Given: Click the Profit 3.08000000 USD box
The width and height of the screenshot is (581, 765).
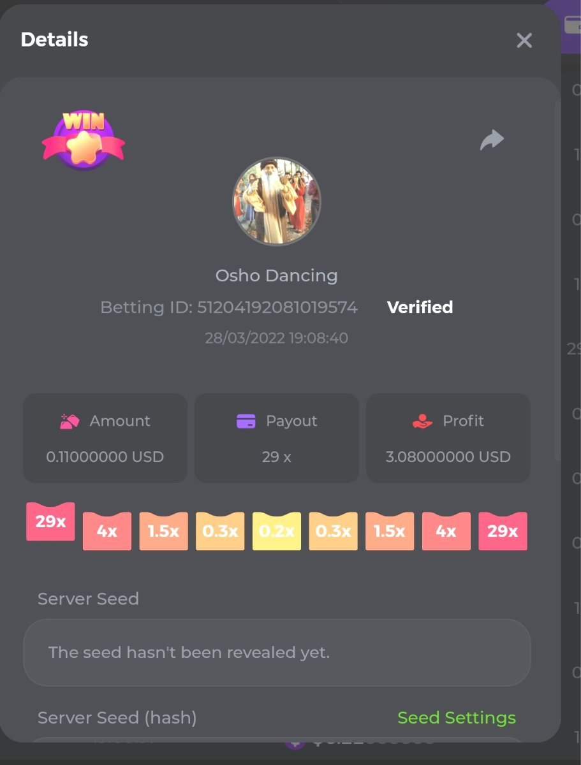Looking at the screenshot, I should click(x=448, y=439).
